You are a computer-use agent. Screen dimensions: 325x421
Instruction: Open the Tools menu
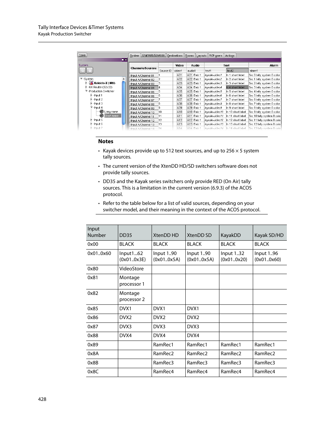coord(82,55)
